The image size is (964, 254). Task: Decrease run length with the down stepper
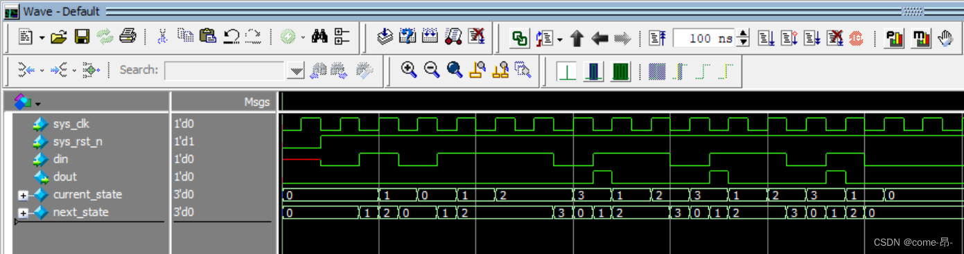click(744, 42)
